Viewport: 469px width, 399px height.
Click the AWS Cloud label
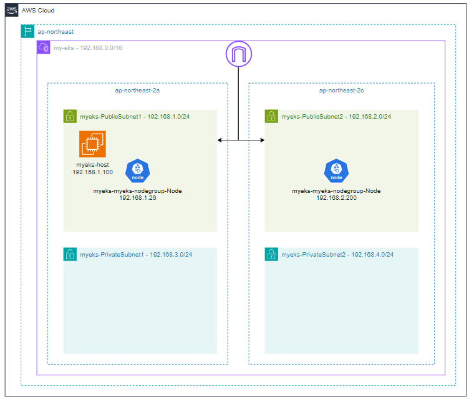38,11
